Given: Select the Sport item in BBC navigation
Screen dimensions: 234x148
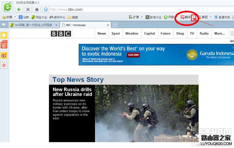Looking at the screenshot, I should coord(116,34).
